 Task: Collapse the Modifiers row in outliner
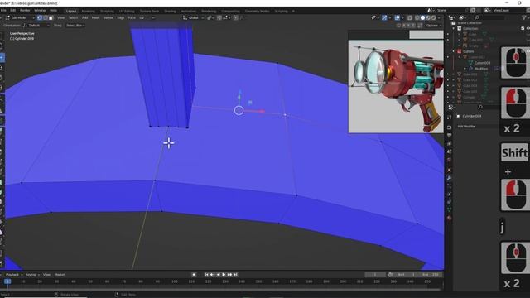465,69
